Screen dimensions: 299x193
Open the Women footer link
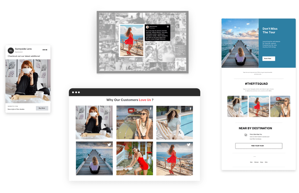point(257,162)
